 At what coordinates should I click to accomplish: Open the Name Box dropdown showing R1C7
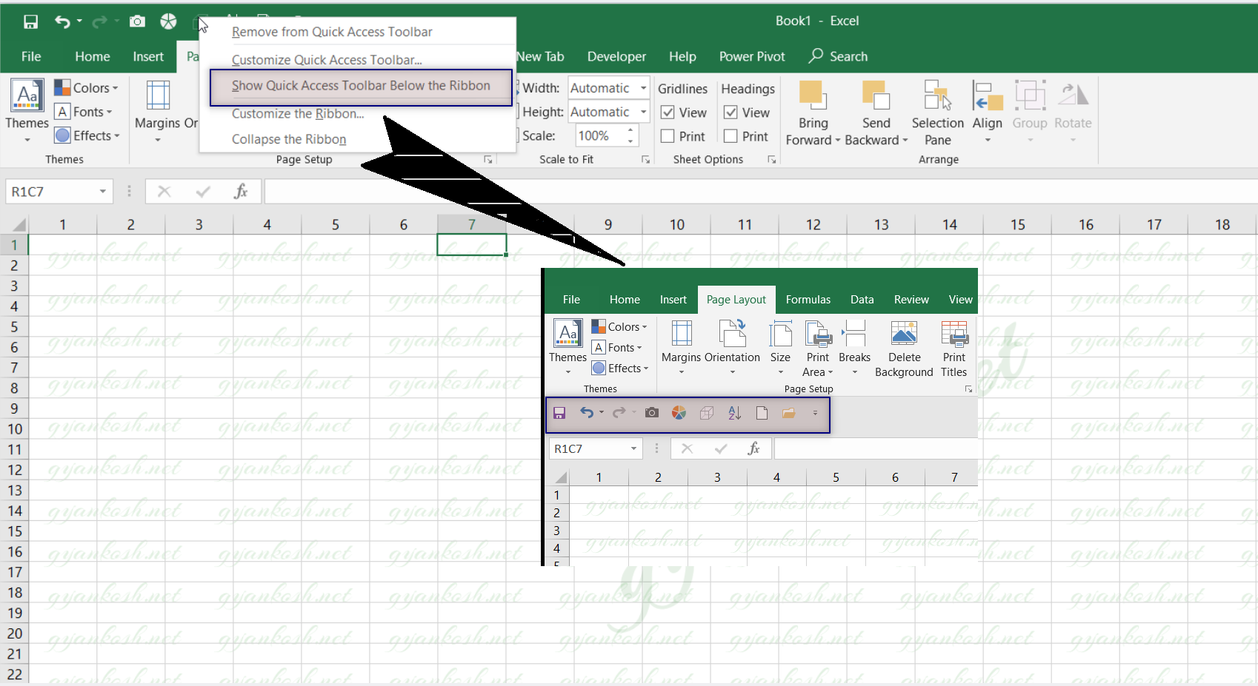tap(103, 192)
